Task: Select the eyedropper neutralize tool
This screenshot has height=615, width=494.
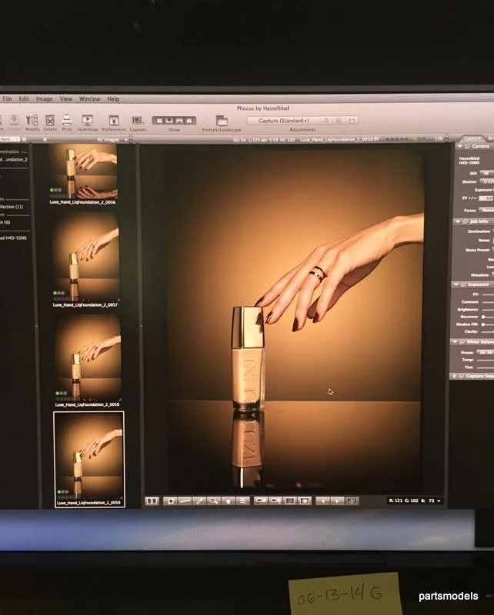Action: [199, 501]
